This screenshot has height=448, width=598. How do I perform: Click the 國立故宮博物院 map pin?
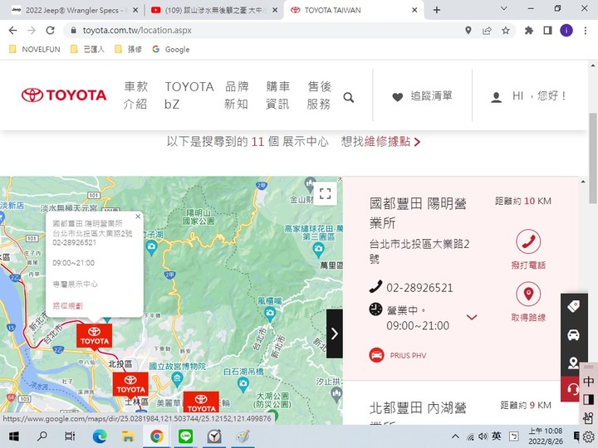[x=177, y=378]
